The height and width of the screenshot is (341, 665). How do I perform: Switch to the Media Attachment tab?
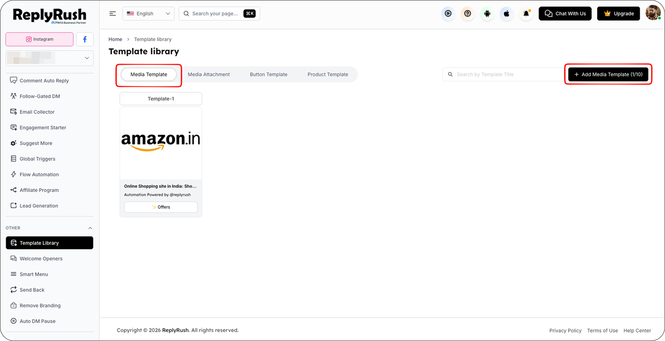click(x=209, y=74)
